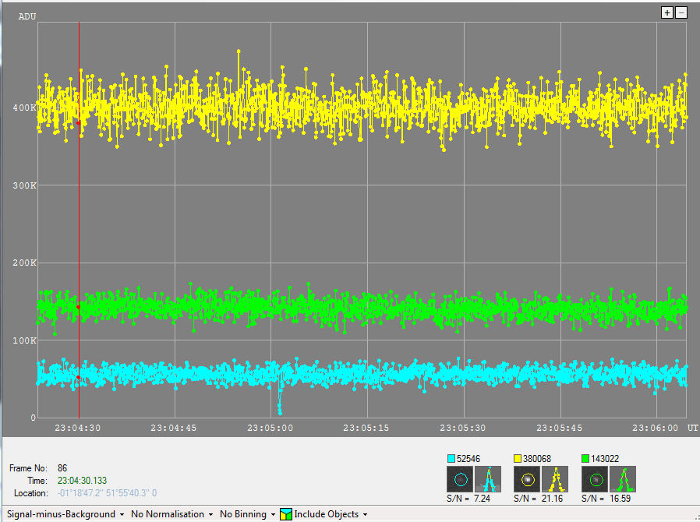The height and width of the screenshot is (522, 700).
Task: Click the cyan color swatch beside 52546
Action: pos(452,459)
